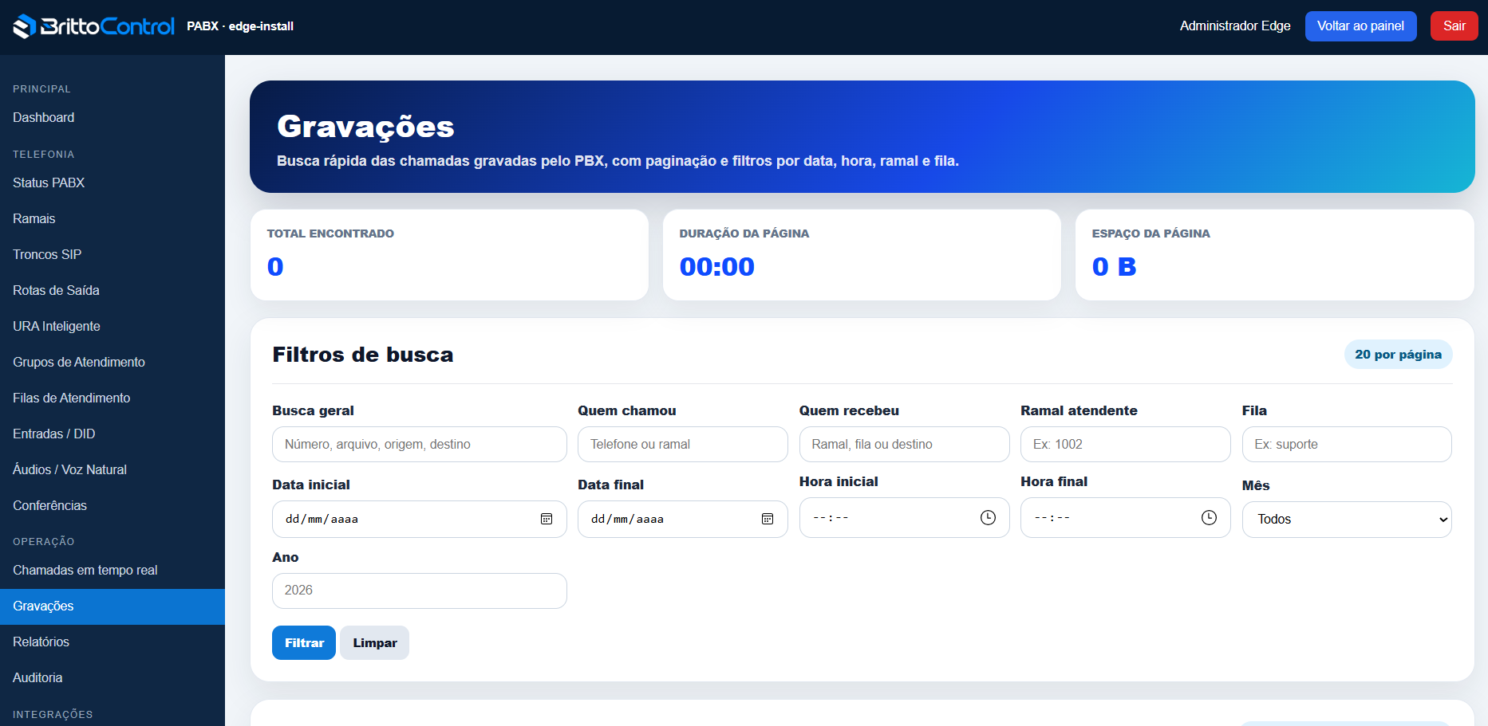The width and height of the screenshot is (1488, 726).
Task: Click clock icon in Hora final field
Action: pos(1210,518)
